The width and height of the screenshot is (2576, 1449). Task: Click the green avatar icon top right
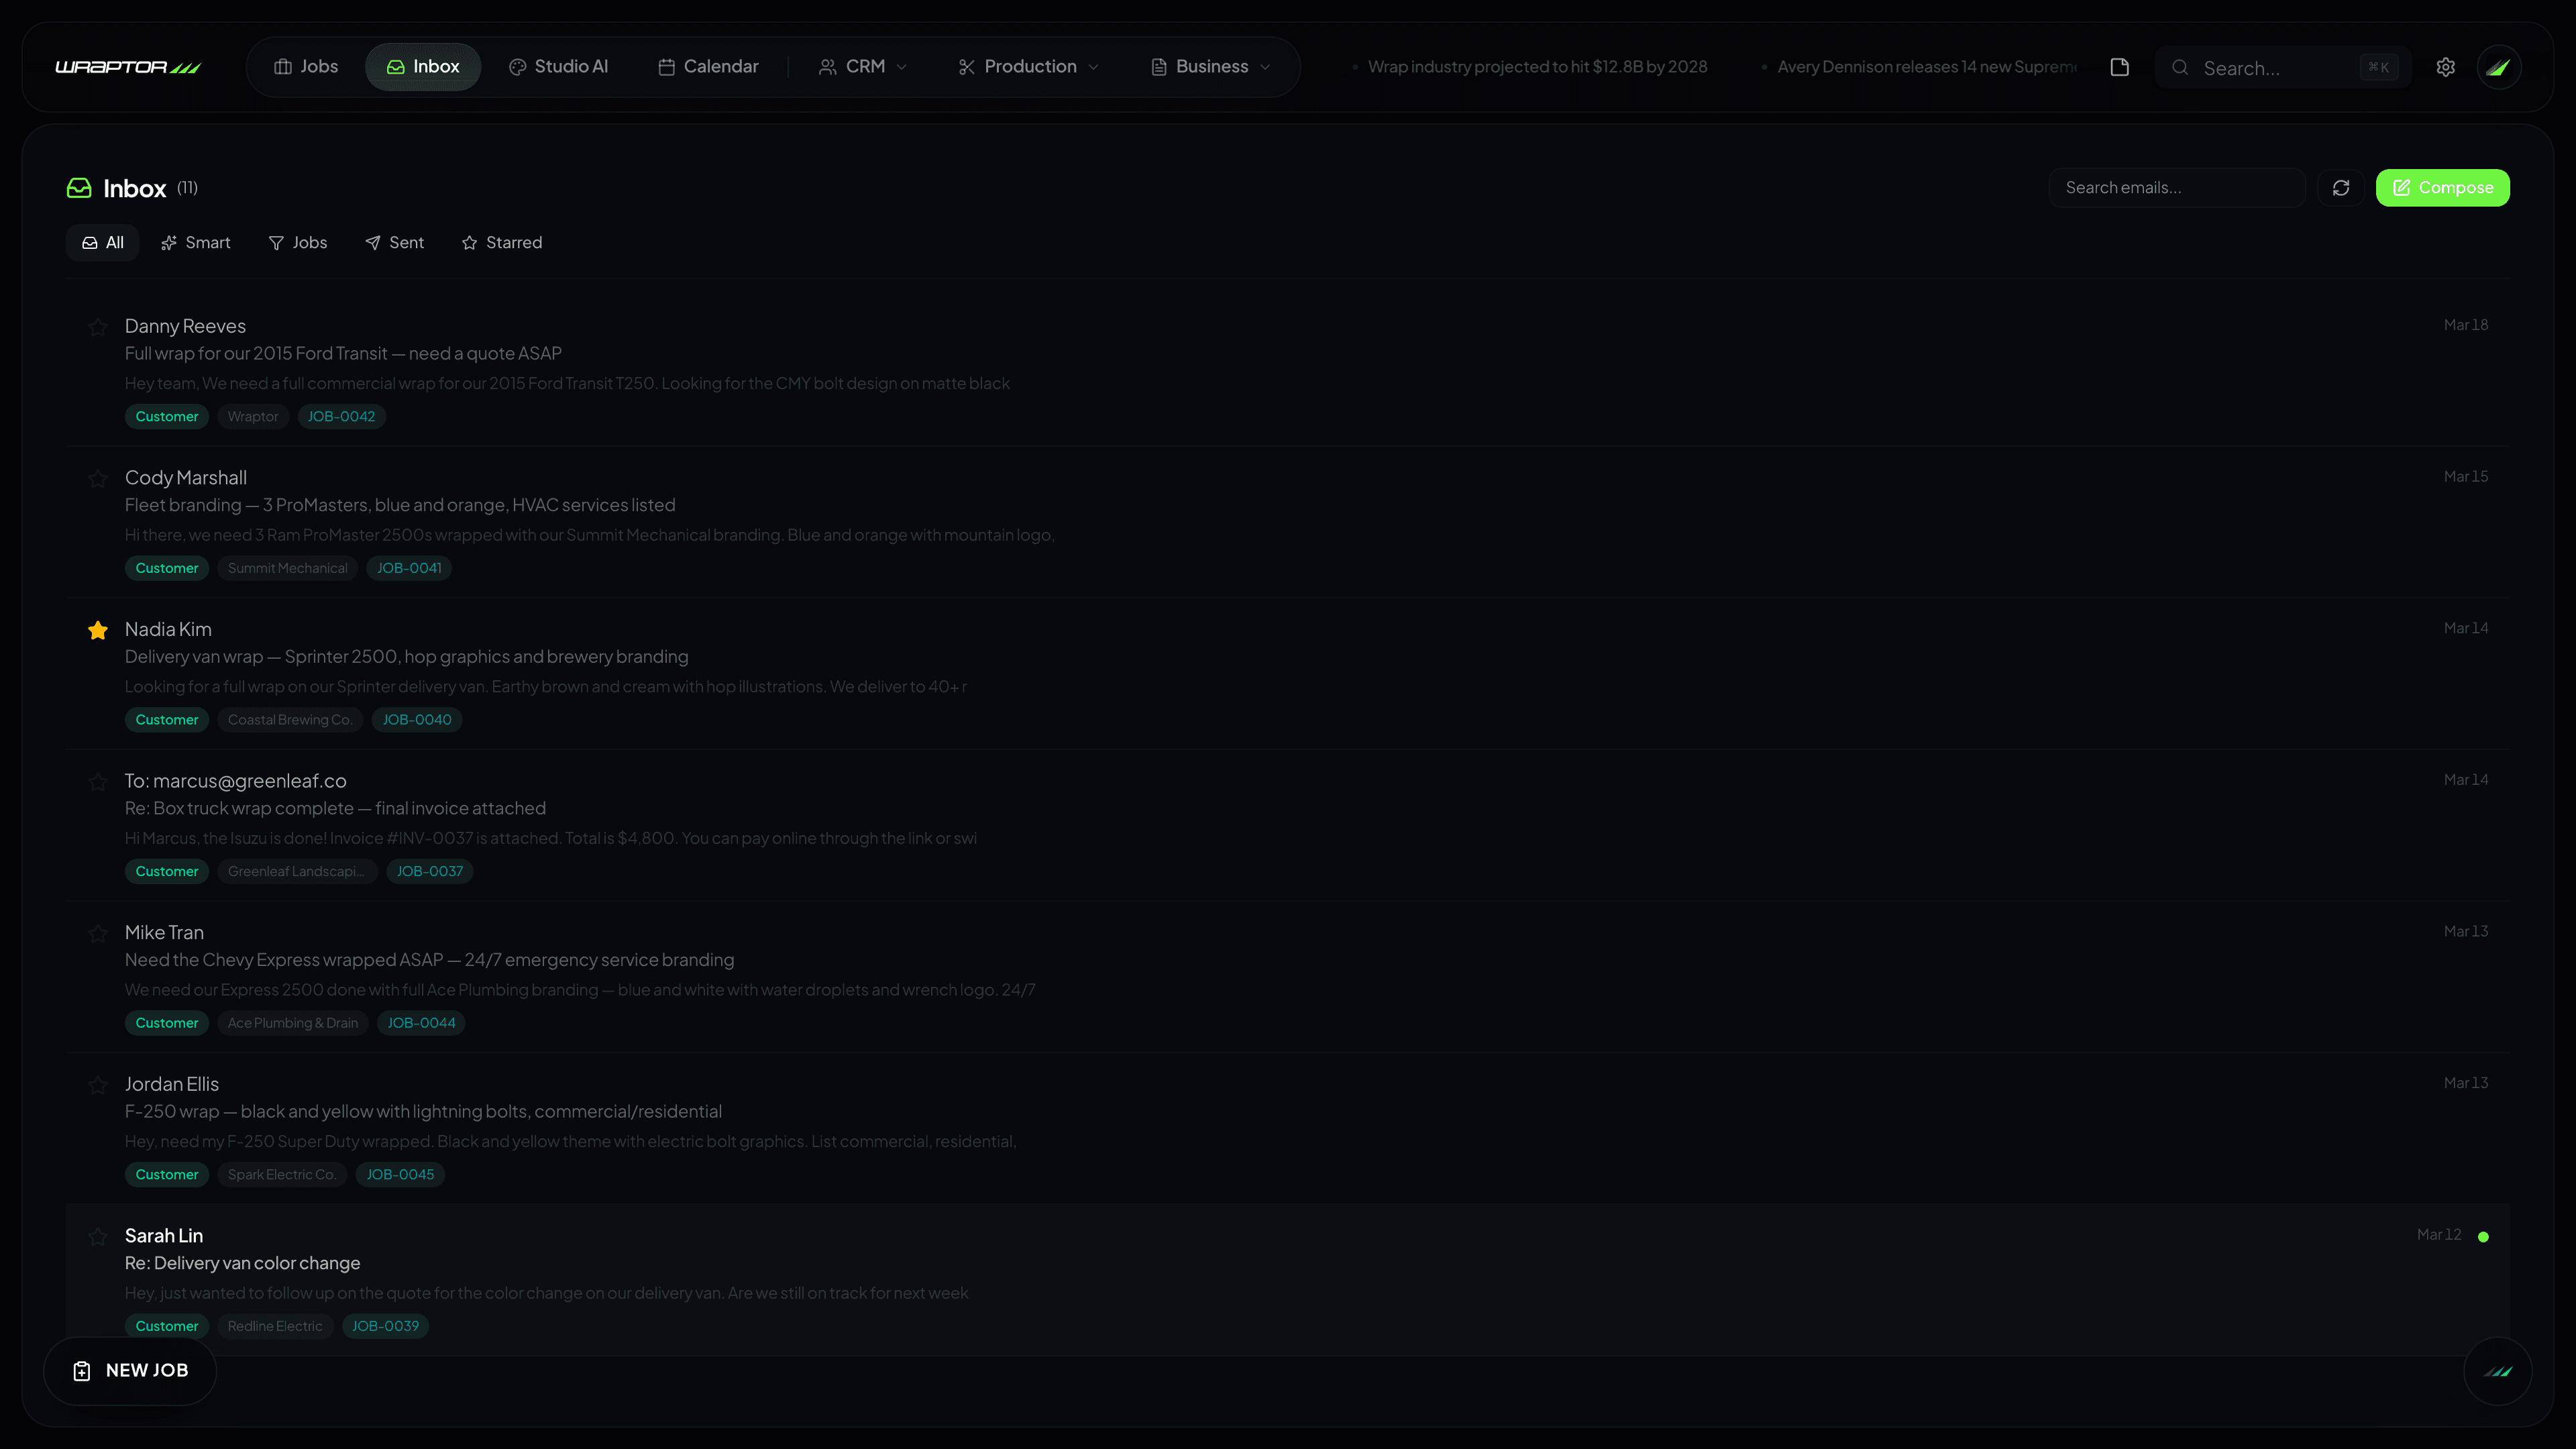(2499, 66)
